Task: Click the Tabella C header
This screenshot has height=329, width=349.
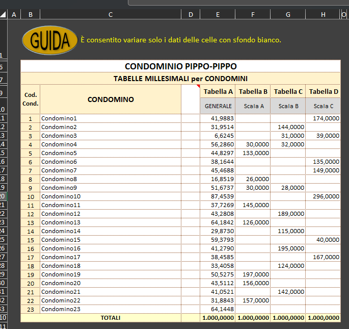Action: tap(288, 91)
